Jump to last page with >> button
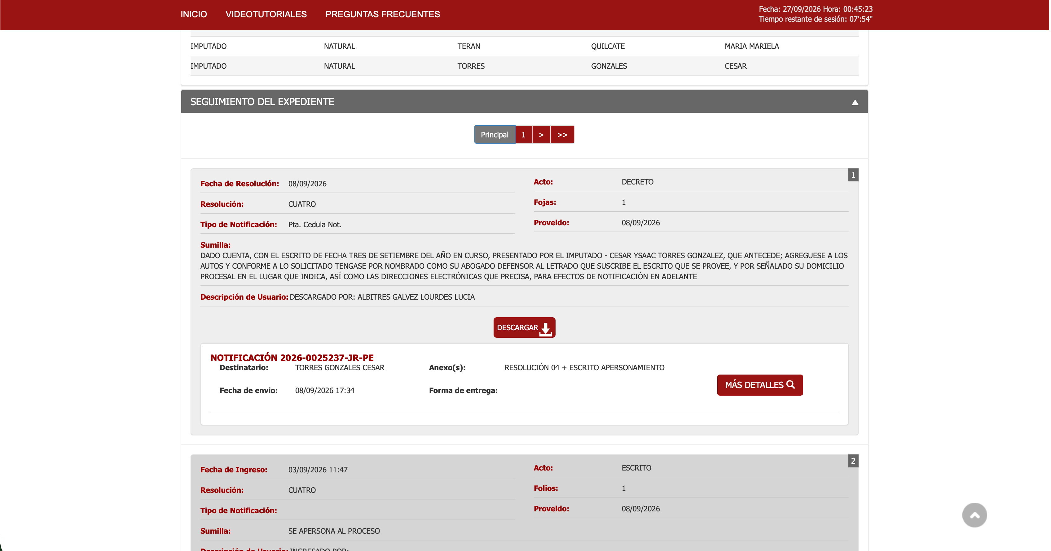The image size is (1051, 551). click(x=562, y=134)
